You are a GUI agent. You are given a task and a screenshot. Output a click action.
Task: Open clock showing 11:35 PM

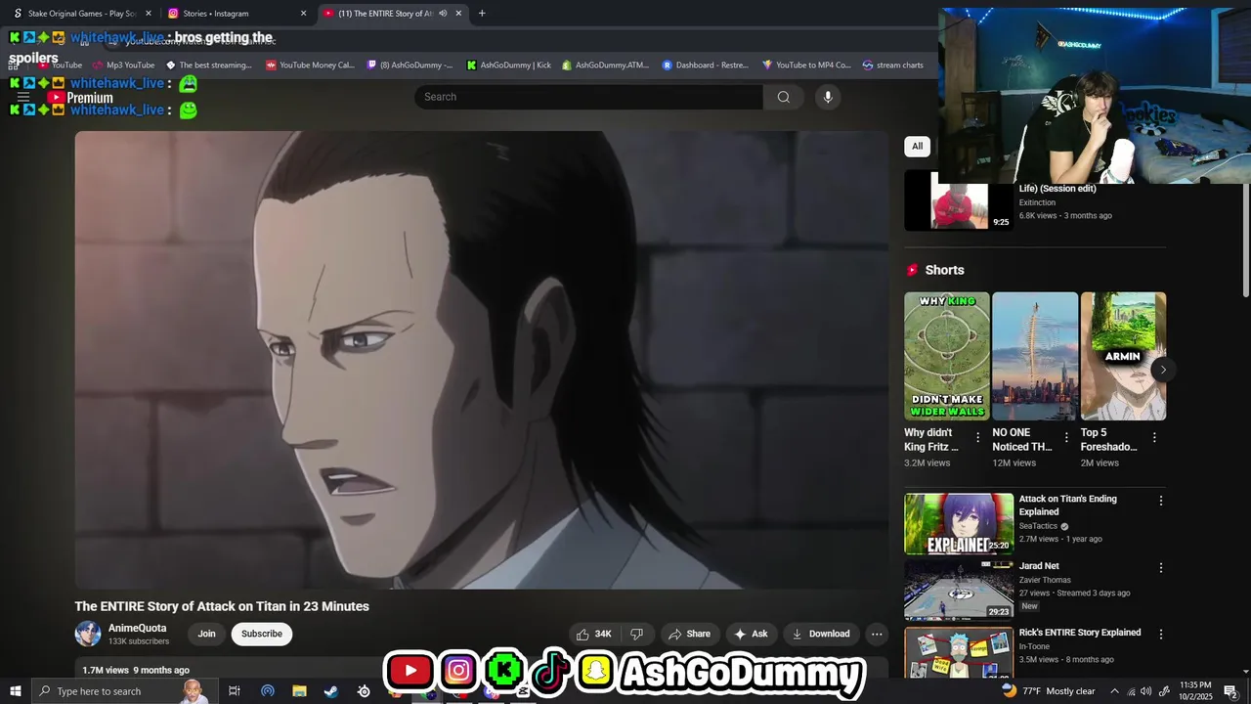point(1195,691)
